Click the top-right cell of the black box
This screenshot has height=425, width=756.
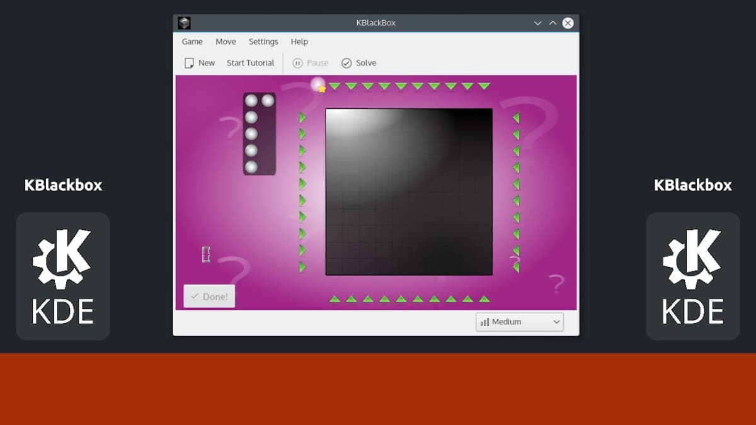(484, 117)
